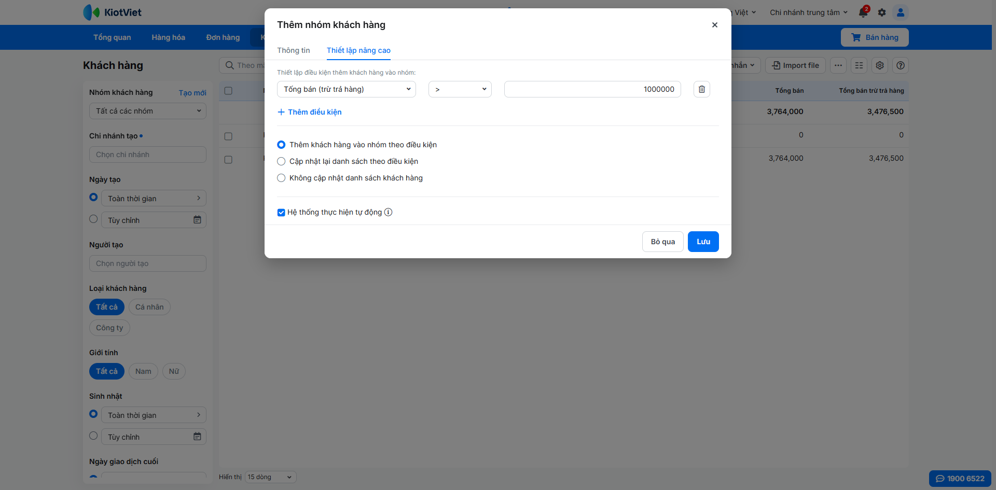Open the Tổng quan menu
This screenshot has height=490, width=996.
112,37
